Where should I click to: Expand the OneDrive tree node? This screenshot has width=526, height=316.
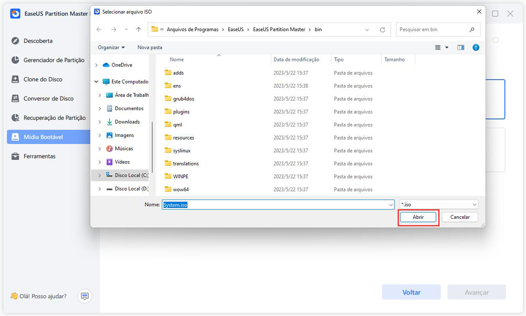tap(96, 65)
